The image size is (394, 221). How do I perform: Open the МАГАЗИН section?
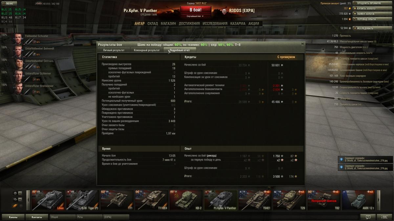click(168, 24)
